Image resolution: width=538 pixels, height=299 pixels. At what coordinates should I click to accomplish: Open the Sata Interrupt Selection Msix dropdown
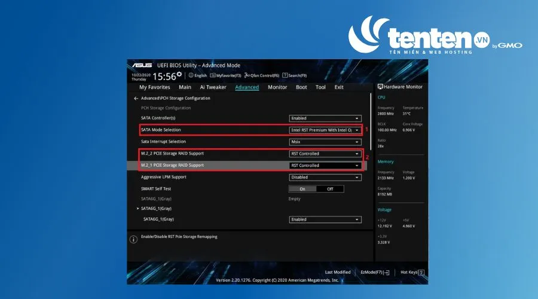tap(325, 142)
